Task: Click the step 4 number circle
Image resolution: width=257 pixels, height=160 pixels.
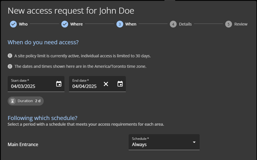Action: [173, 24]
